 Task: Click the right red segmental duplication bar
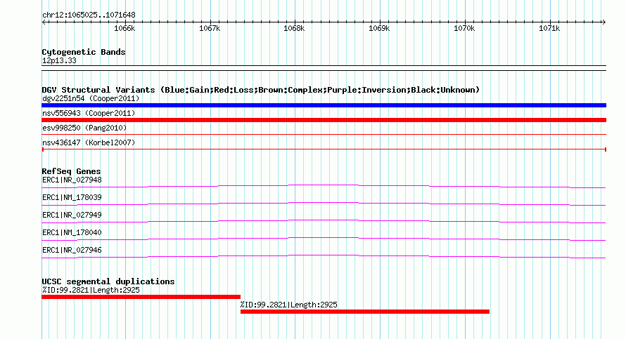click(x=365, y=312)
